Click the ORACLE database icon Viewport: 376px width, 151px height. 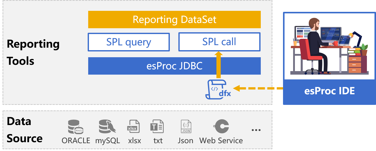[76, 127]
